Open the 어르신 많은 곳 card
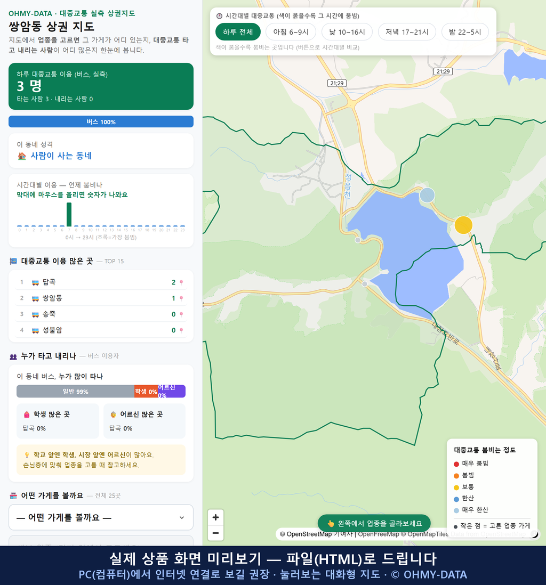The width and height of the screenshot is (546, 585). click(144, 421)
